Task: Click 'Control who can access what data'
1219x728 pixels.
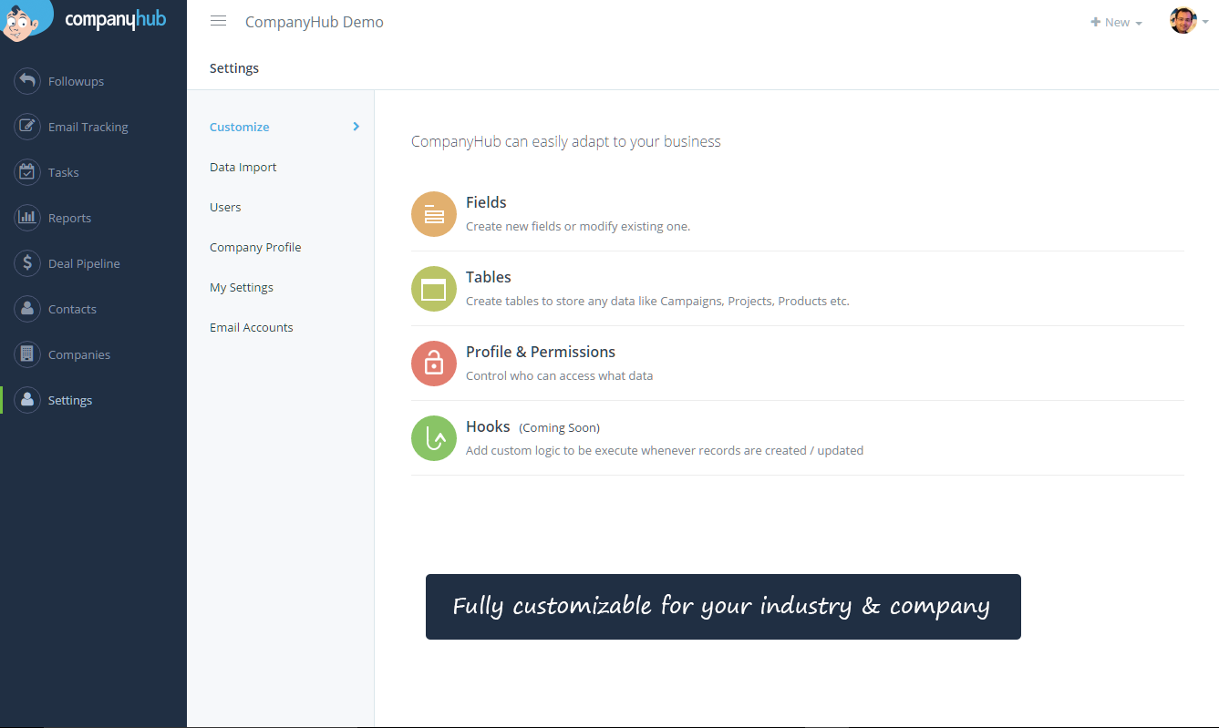Action: click(x=559, y=375)
